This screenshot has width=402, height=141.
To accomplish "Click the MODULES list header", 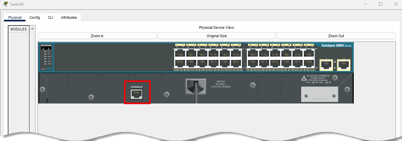I will (18, 29).
